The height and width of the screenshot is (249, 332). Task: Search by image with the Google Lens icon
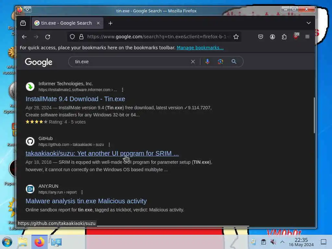tap(220, 62)
